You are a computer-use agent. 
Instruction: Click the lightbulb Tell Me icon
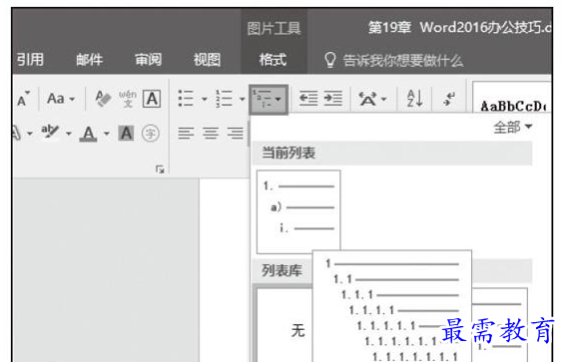click(x=330, y=60)
